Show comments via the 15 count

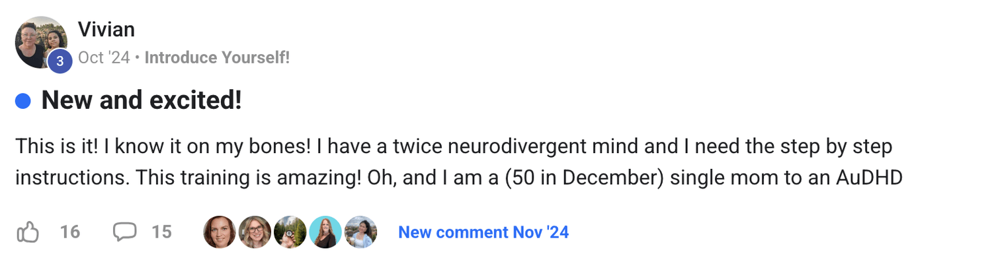click(161, 232)
